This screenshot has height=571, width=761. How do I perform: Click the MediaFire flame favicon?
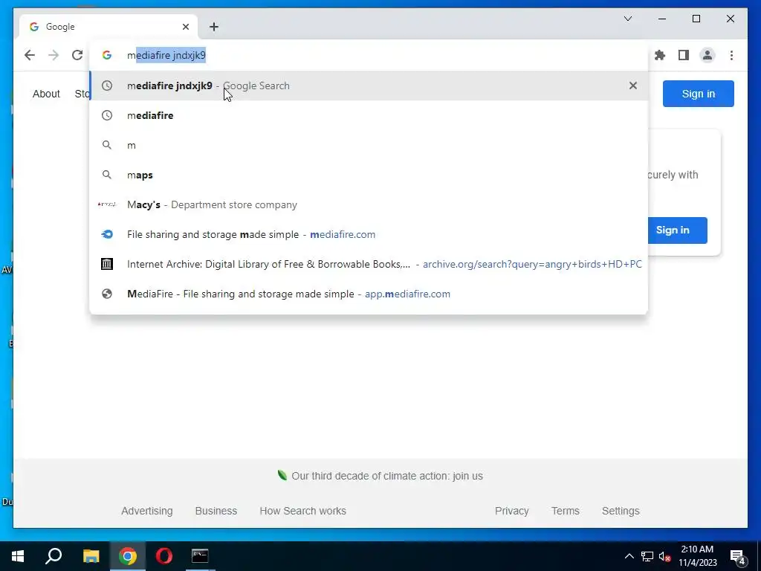coord(107,234)
